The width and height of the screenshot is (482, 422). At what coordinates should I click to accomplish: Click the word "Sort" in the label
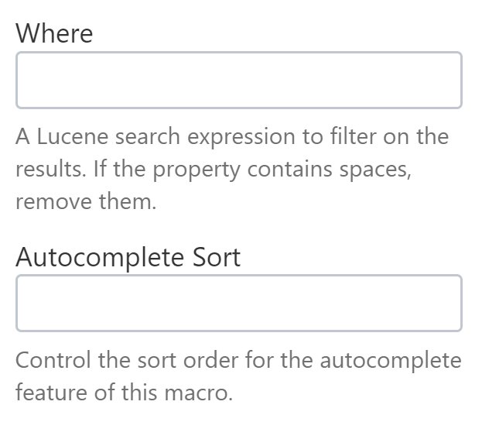pyautogui.click(x=216, y=256)
